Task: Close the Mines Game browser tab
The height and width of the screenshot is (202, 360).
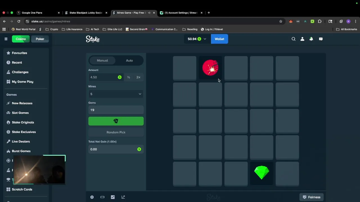Action: tap(154, 13)
